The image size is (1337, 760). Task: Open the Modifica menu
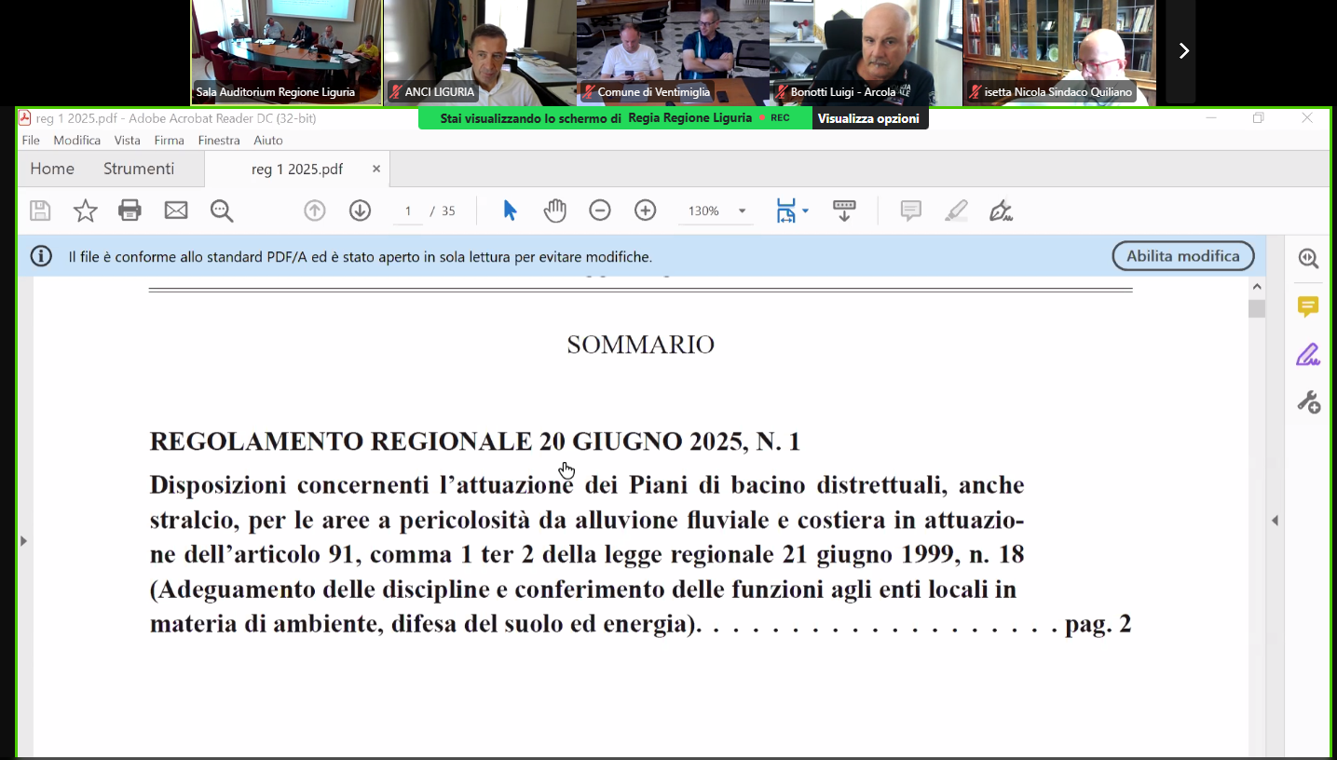pos(77,141)
